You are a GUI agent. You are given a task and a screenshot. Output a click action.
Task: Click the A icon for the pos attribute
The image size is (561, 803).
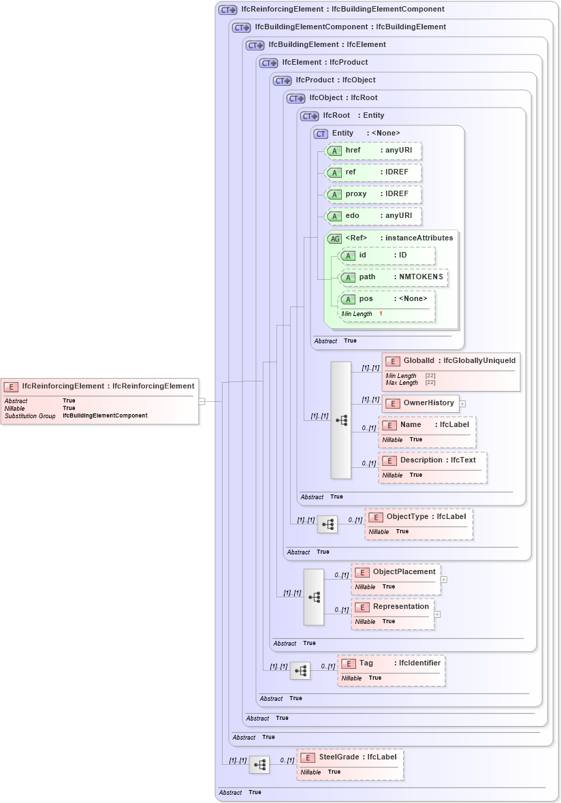[x=348, y=298]
